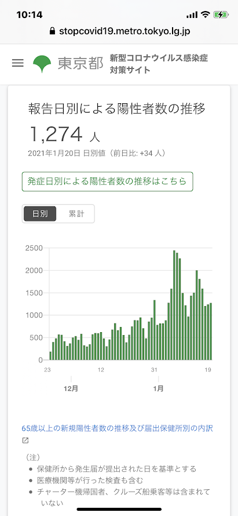This screenshot has width=238, height=516.
Task: Tap the Wi-Fi status icon
Action: pyautogui.click(x=206, y=14)
